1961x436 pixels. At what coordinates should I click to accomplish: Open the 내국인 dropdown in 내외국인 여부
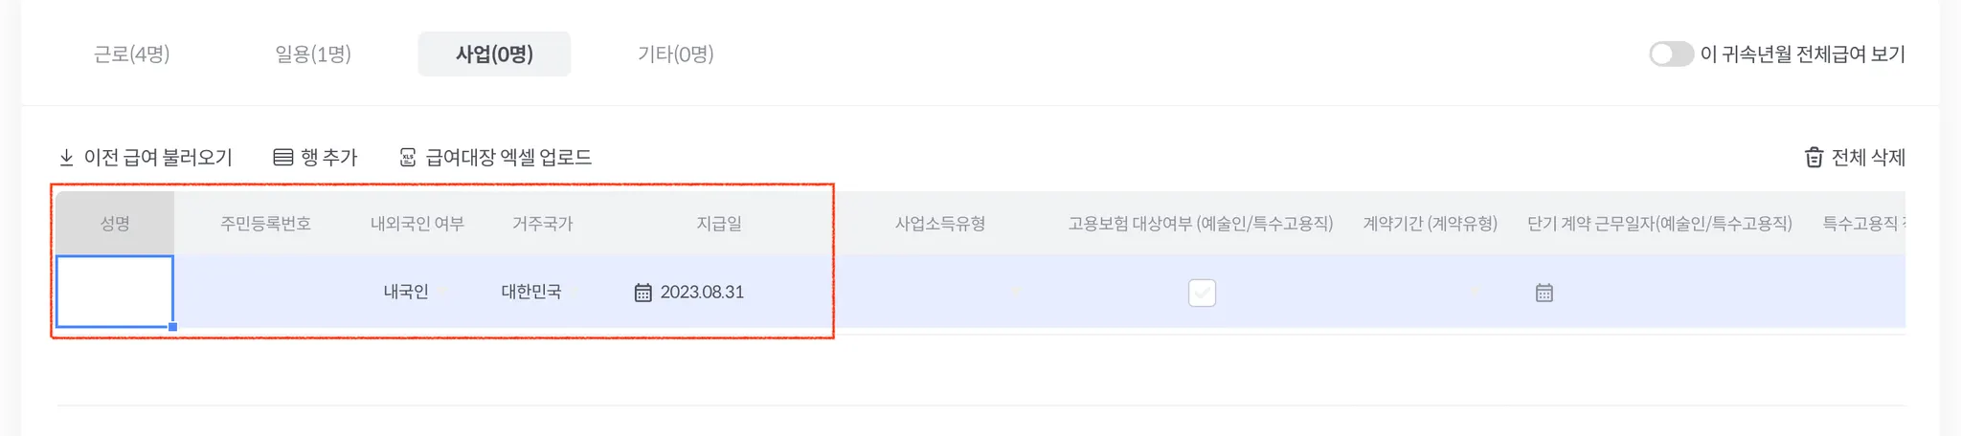tap(443, 293)
